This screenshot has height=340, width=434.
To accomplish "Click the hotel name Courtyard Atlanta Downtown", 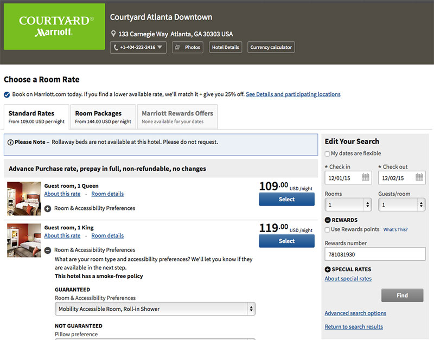I will [161, 17].
